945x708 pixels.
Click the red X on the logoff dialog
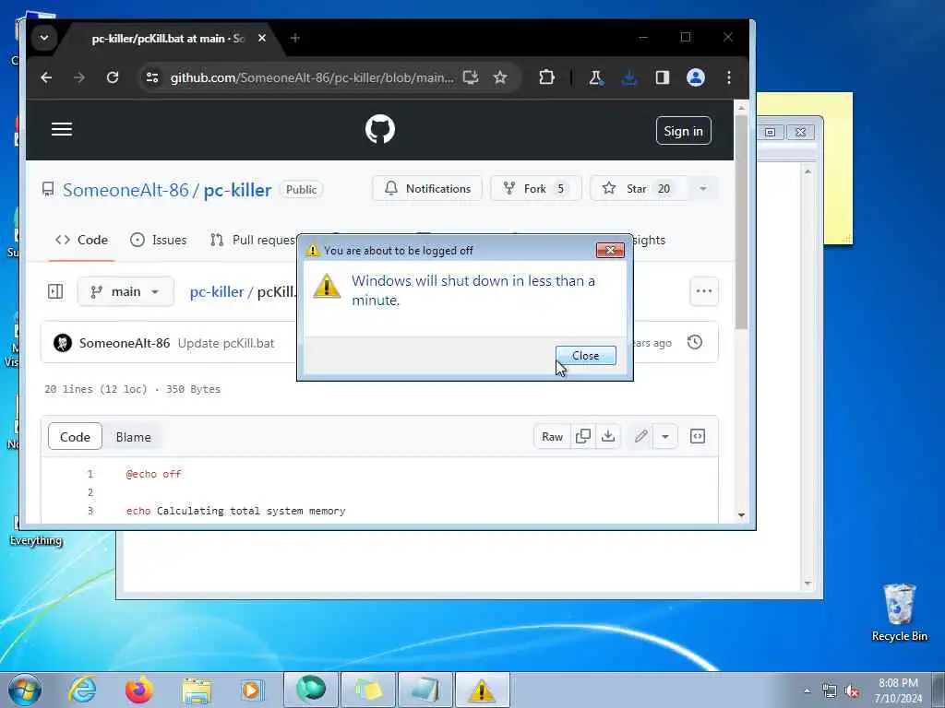tap(610, 250)
